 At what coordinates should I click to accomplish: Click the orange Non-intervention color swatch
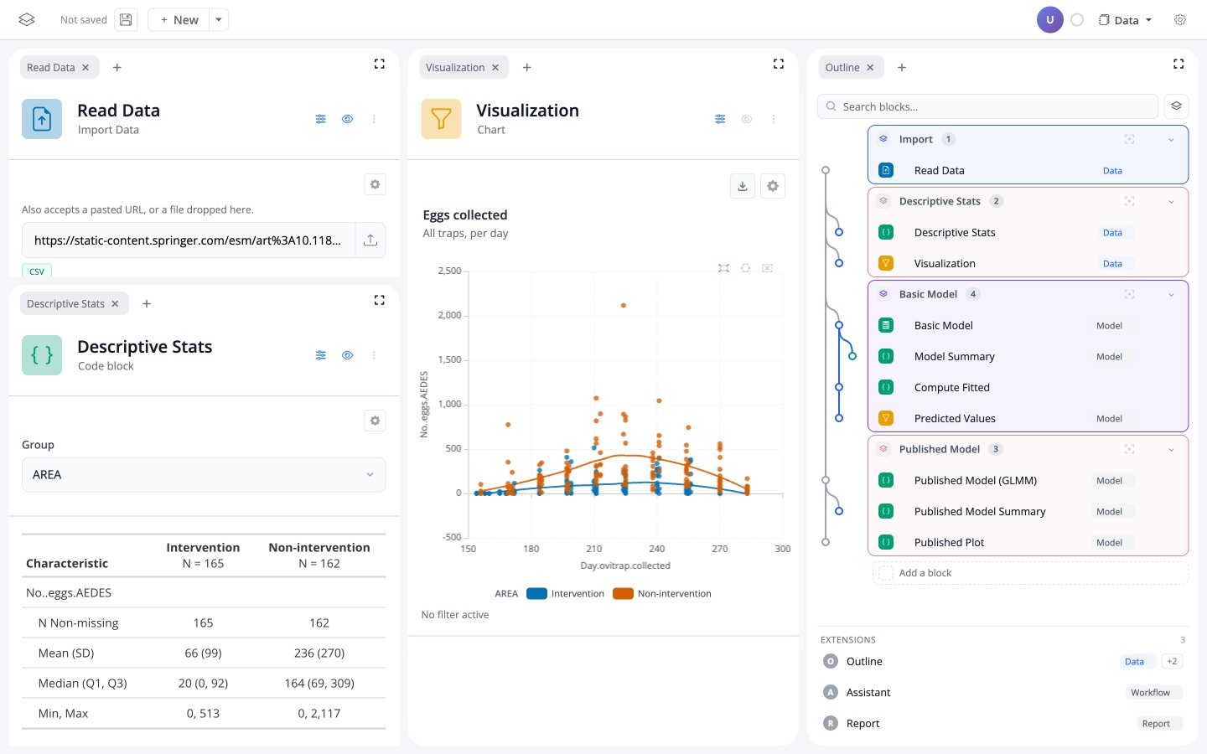623,594
